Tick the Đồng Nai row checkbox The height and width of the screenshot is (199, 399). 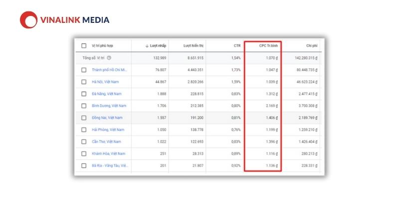pos(84,118)
